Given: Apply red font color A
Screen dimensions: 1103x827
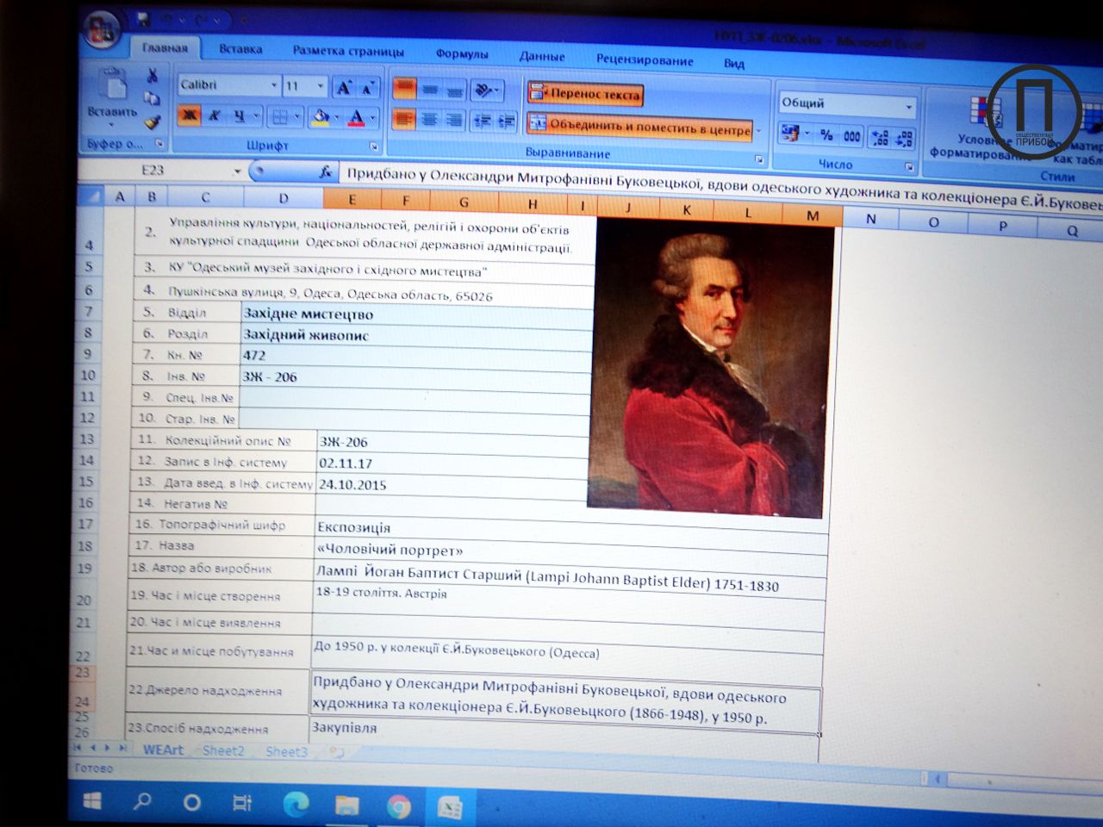Looking at the screenshot, I should 357,117.
